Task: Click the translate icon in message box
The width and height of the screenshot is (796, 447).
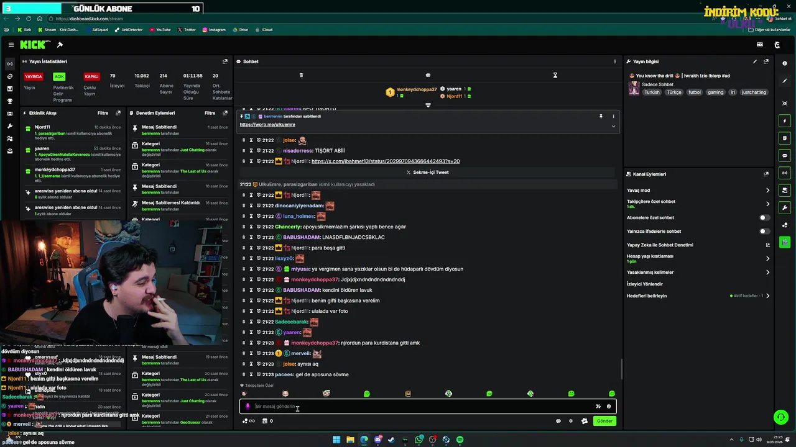Action: (x=598, y=407)
